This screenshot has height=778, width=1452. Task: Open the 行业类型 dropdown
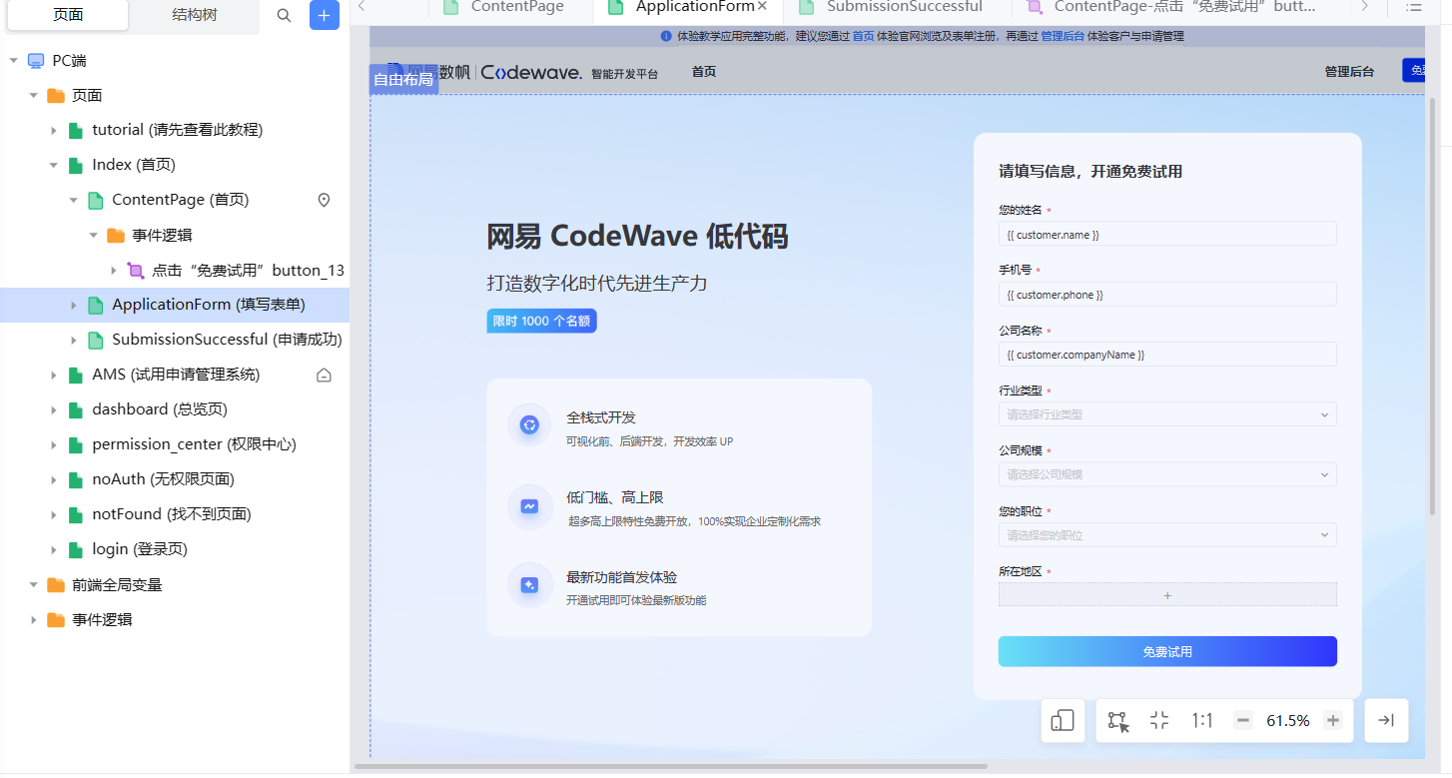pyautogui.click(x=1166, y=413)
